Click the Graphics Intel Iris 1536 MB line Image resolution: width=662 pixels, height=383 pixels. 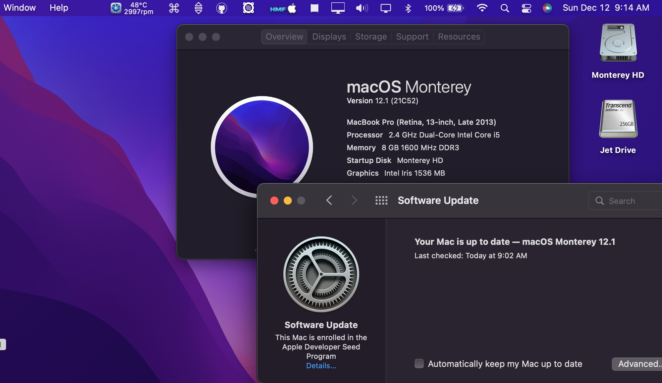[x=396, y=173]
